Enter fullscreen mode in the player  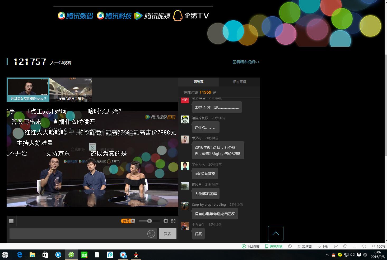tap(173, 221)
